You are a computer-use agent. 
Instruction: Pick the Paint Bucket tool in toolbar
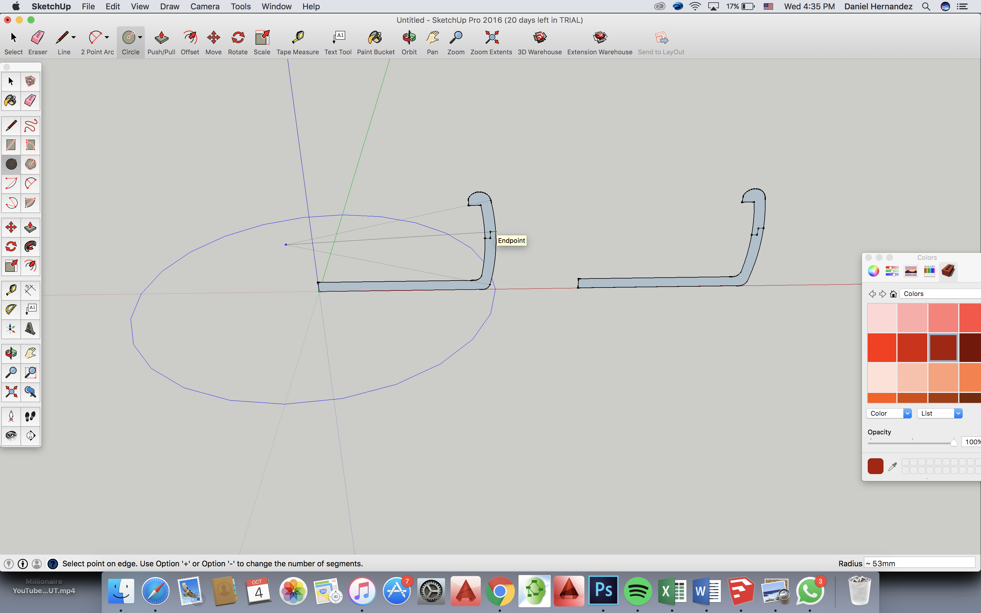click(376, 42)
